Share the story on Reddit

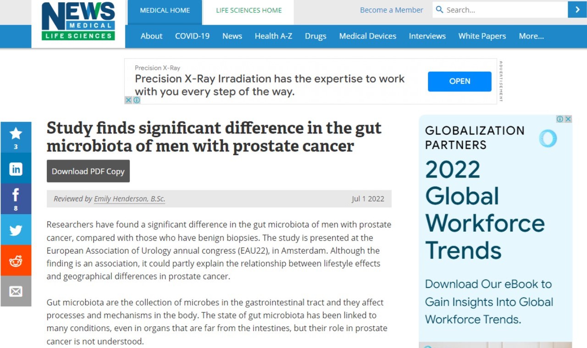tap(16, 260)
